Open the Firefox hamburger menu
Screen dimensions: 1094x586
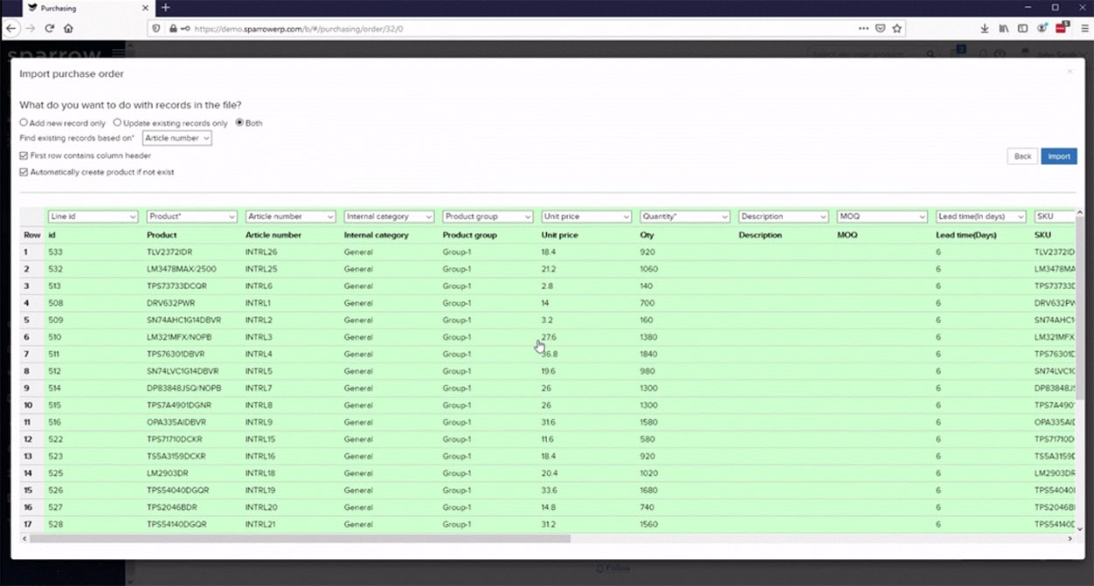[1084, 28]
